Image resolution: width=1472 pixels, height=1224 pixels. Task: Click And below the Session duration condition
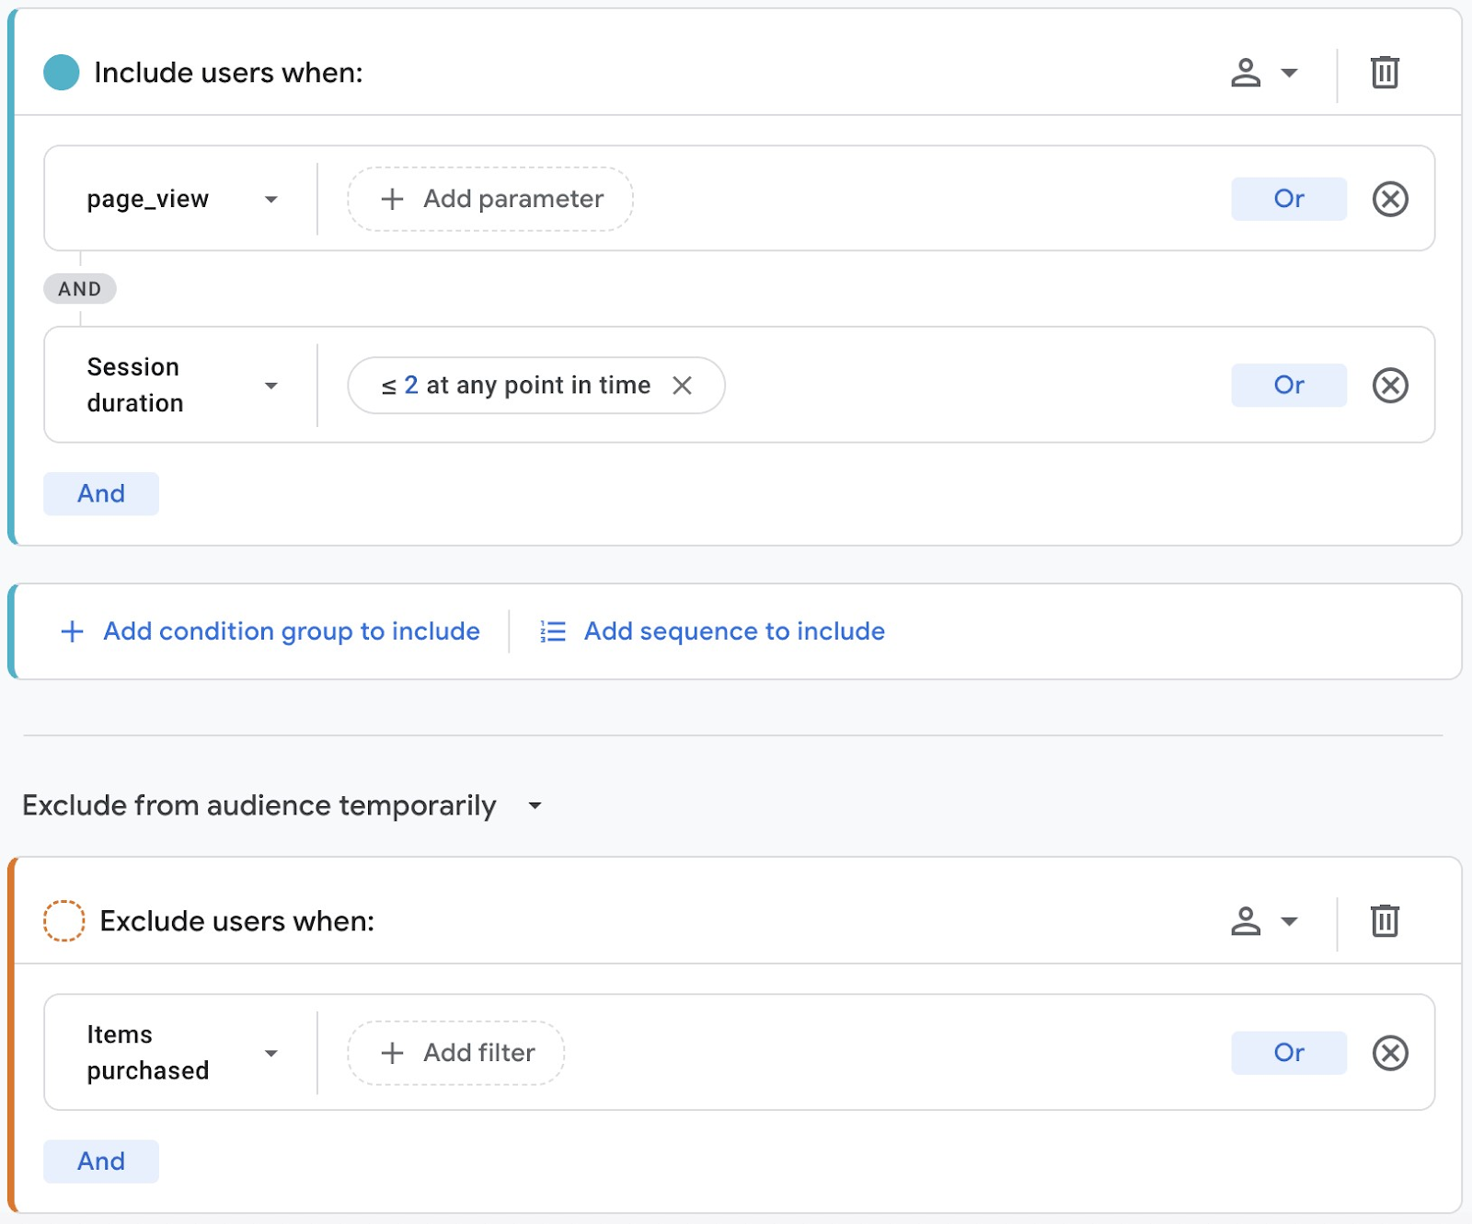[101, 493]
